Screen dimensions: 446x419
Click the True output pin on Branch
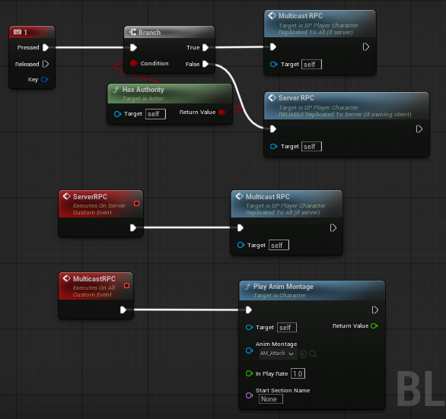click(205, 47)
